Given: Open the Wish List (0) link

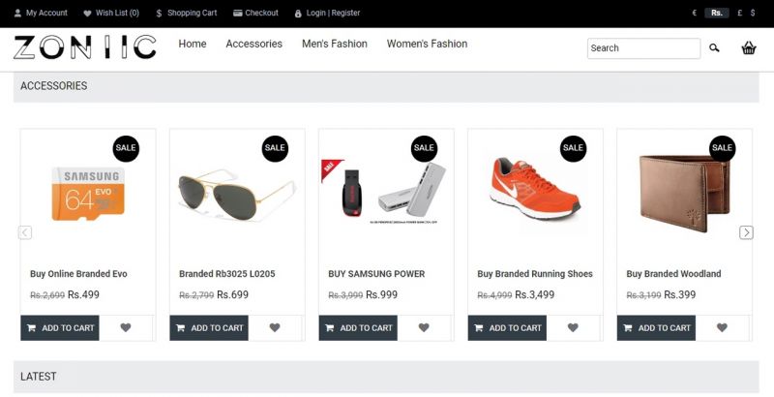Looking at the screenshot, I should pos(111,13).
